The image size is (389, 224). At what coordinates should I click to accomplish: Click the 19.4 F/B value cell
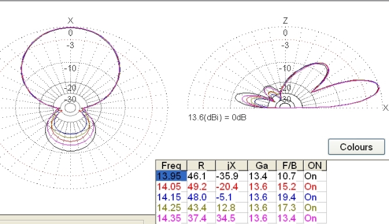[x=290, y=197]
